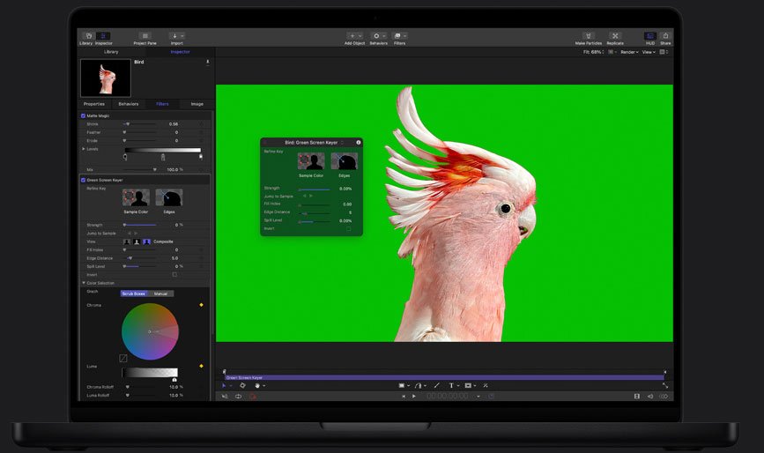Click the Import toolbar button

(x=176, y=36)
